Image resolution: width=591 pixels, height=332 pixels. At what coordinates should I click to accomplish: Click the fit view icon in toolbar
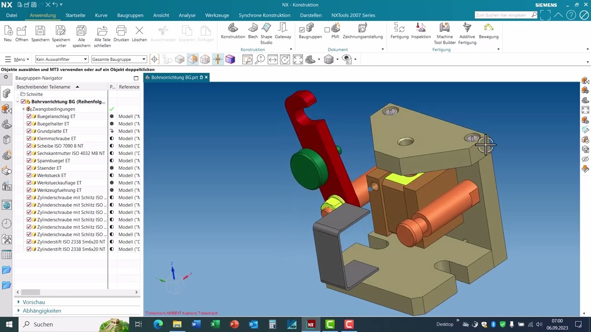click(x=298, y=59)
